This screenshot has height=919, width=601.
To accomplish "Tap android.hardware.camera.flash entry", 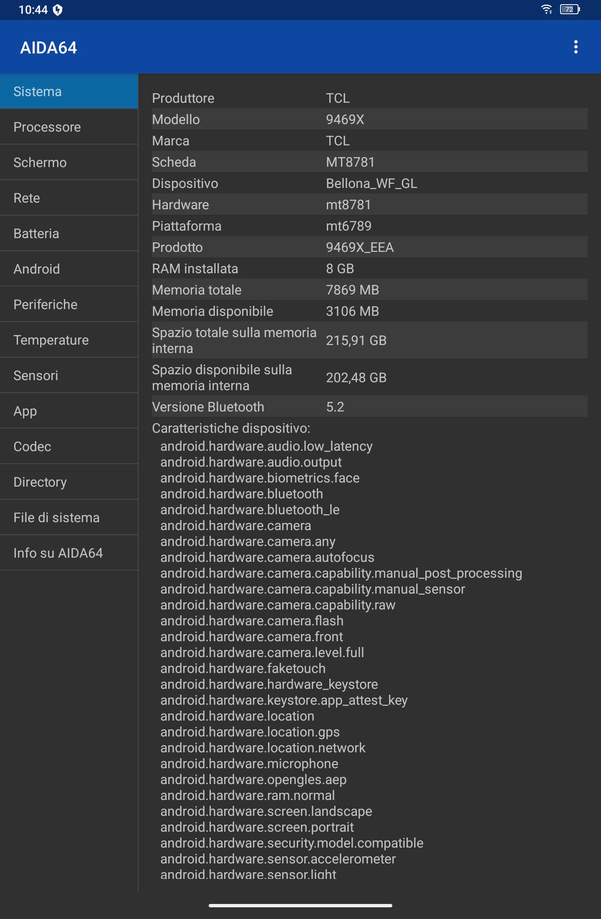I will 252,621.
